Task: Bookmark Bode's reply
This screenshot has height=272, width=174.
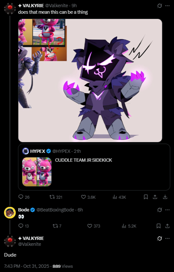Action: point(158,226)
